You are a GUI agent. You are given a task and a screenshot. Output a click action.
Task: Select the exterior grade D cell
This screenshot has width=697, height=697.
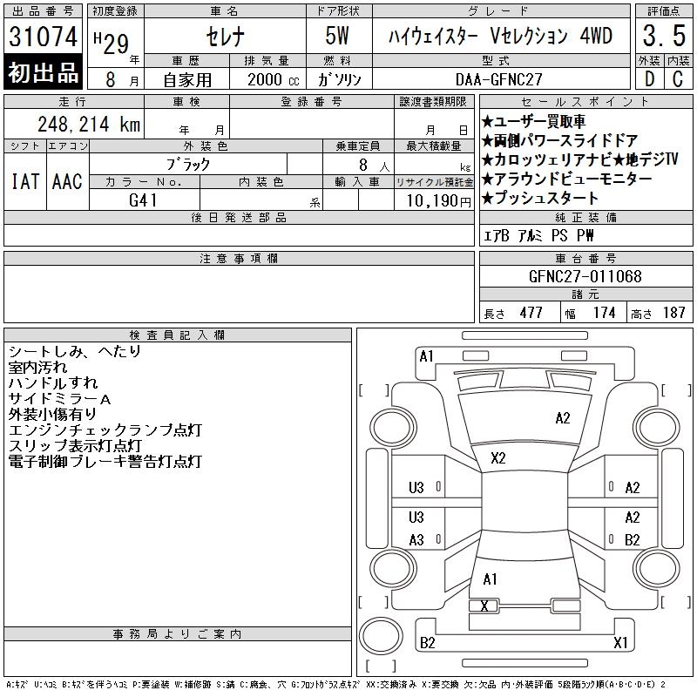648,78
